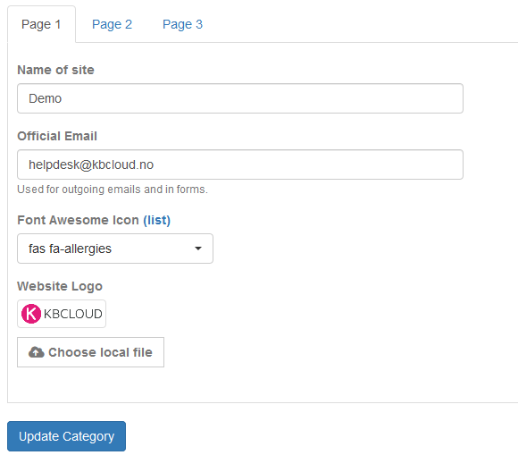Click into the Official Email input field

coord(240,164)
